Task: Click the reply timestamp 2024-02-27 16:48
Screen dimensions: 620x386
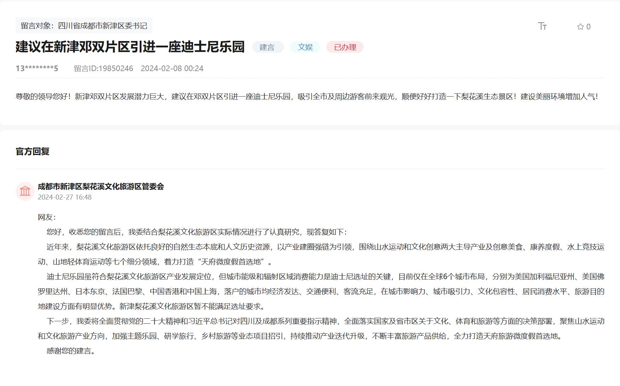Action: tap(64, 198)
